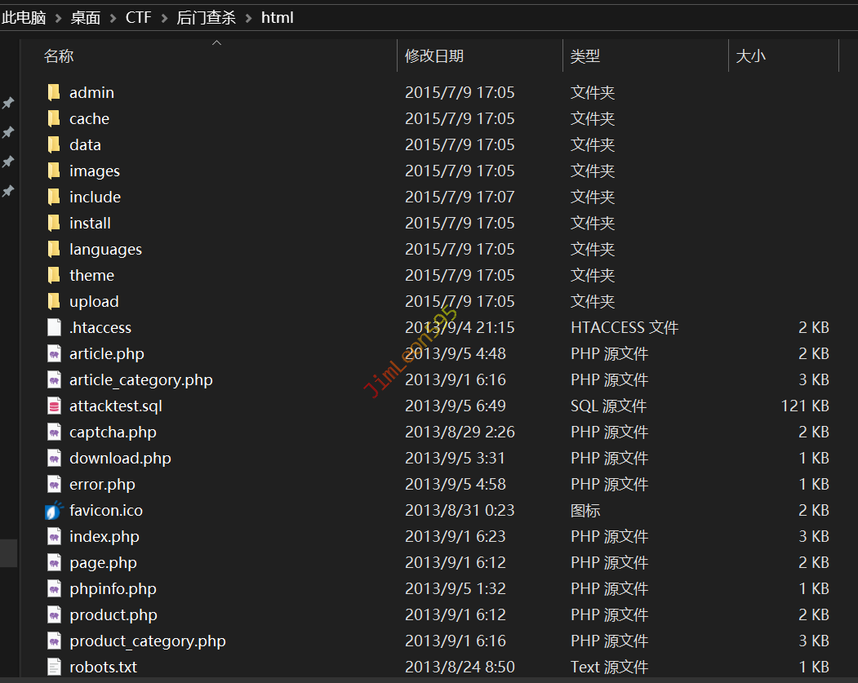
Task: Select the .htaccess file icon
Action: pos(54,328)
